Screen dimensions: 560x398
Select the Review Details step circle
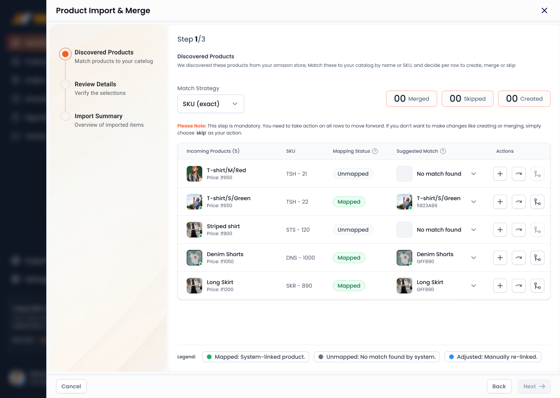(65, 84)
